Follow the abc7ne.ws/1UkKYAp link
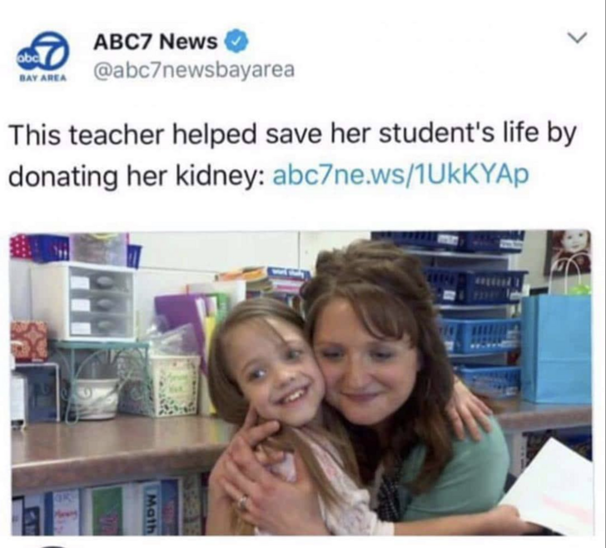606x548 pixels. [x=400, y=175]
